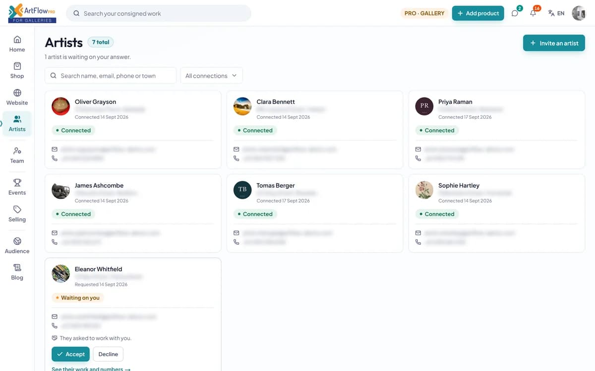This screenshot has width=595, height=371.
Task: Open Clara Bennett's avatar thumbnail
Action: point(242,106)
